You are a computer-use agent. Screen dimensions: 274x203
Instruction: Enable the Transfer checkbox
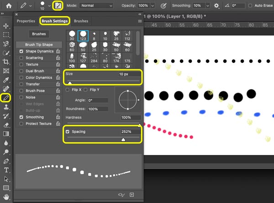[x=21, y=84]
